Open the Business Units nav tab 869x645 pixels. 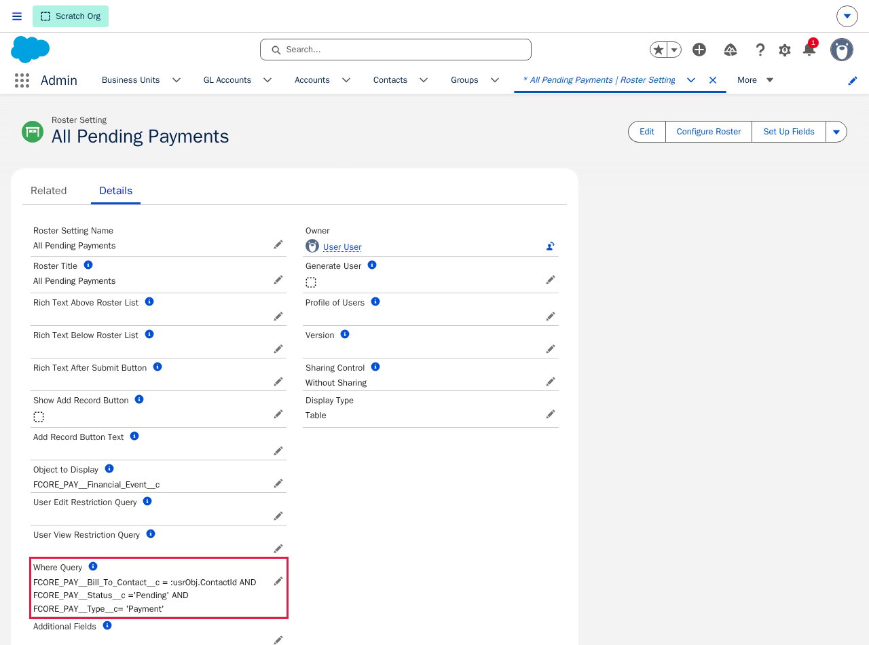click(x=131, y=80)
